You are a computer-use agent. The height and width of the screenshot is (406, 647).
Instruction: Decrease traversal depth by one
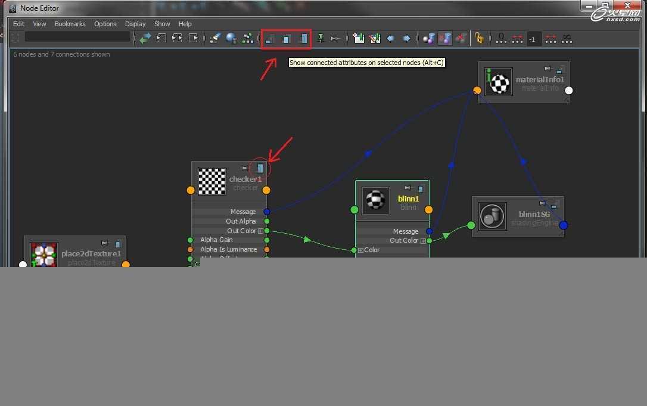tap(517, 39)
